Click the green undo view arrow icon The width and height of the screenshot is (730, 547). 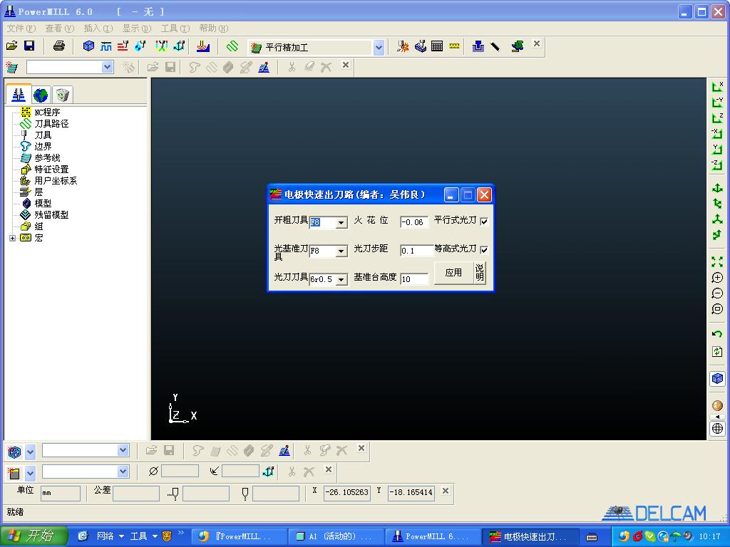click(x=717, y=334)
